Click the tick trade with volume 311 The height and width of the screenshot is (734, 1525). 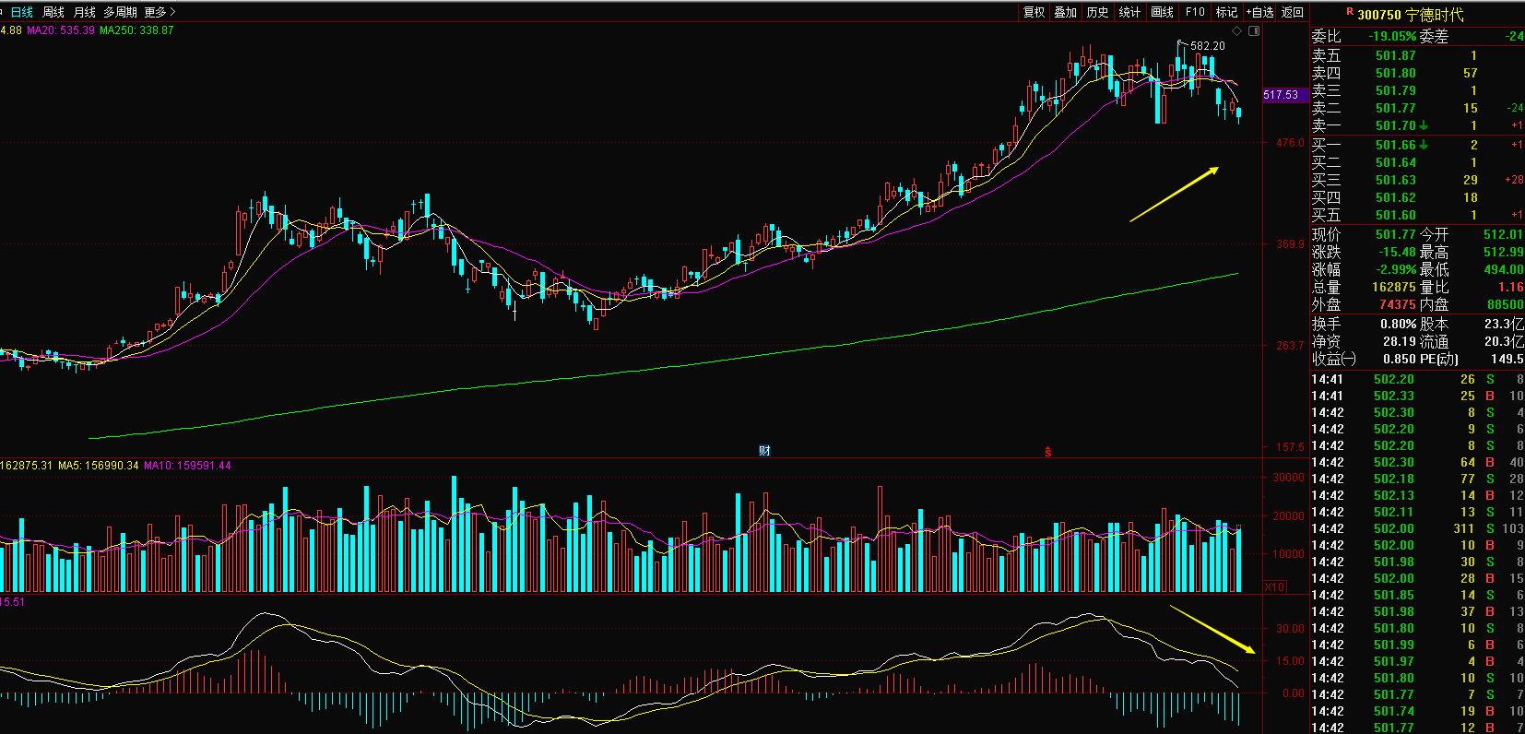tap(1464, 528)
